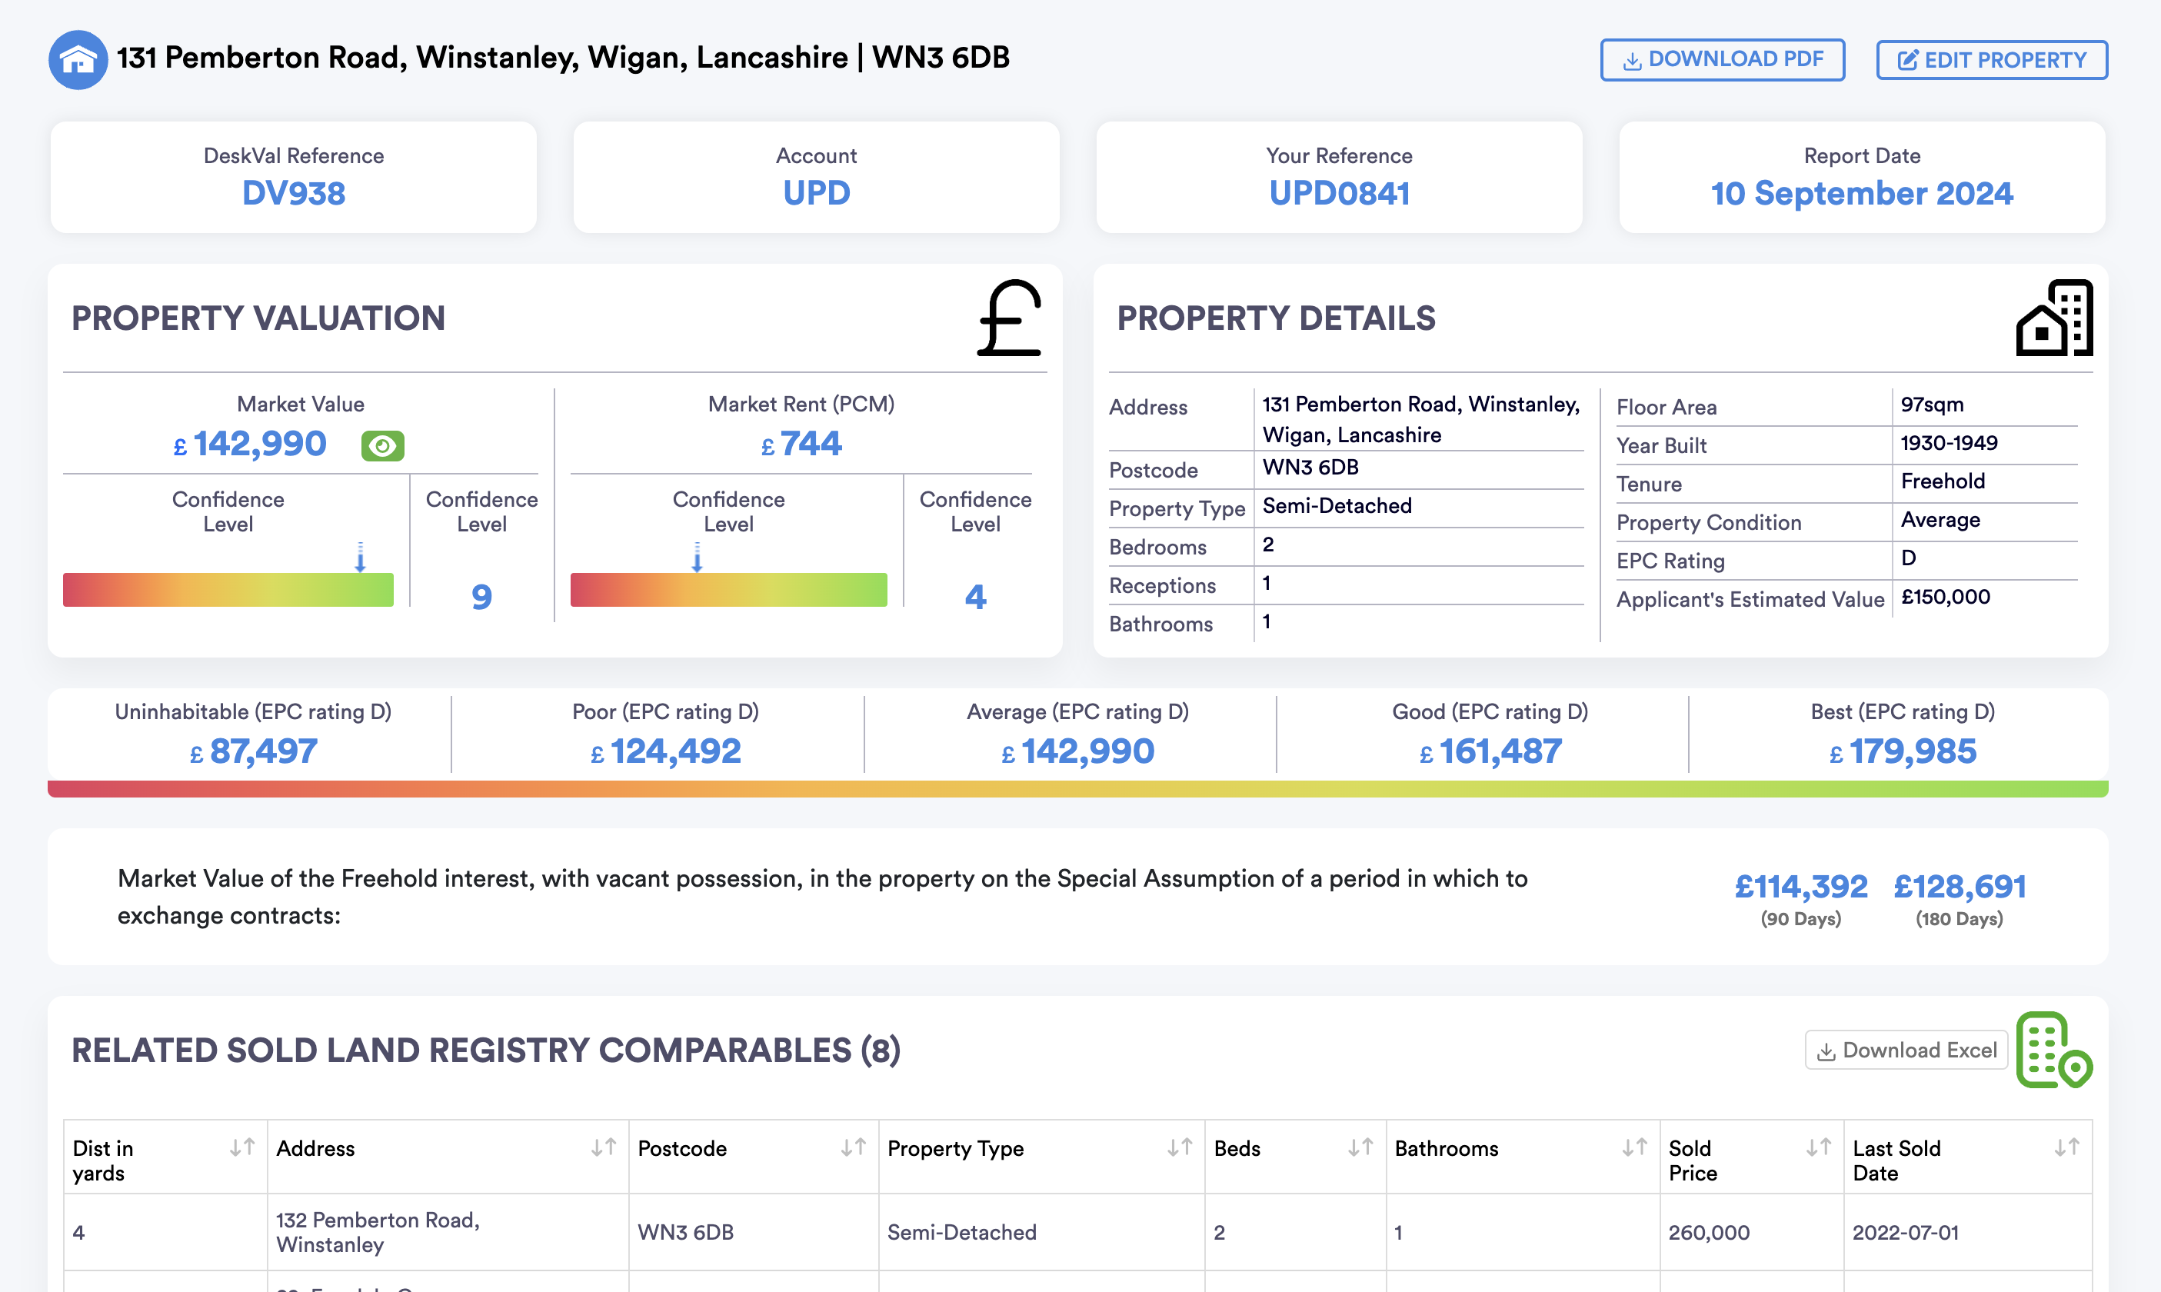Open sort options on the Address column

tap(604, 1147)
